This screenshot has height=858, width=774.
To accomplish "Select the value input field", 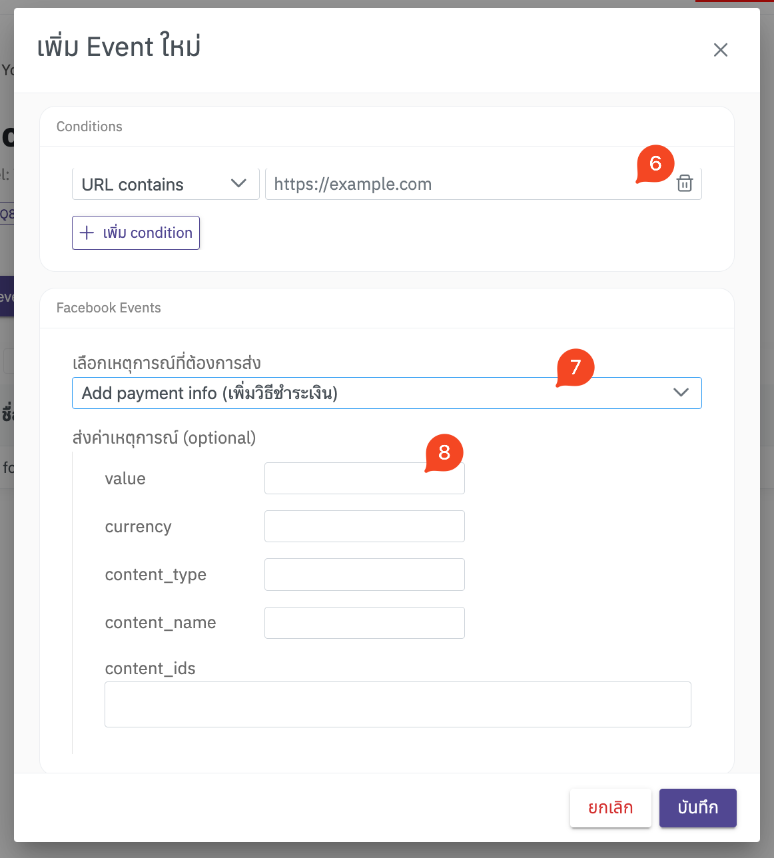I will point(364,478).
